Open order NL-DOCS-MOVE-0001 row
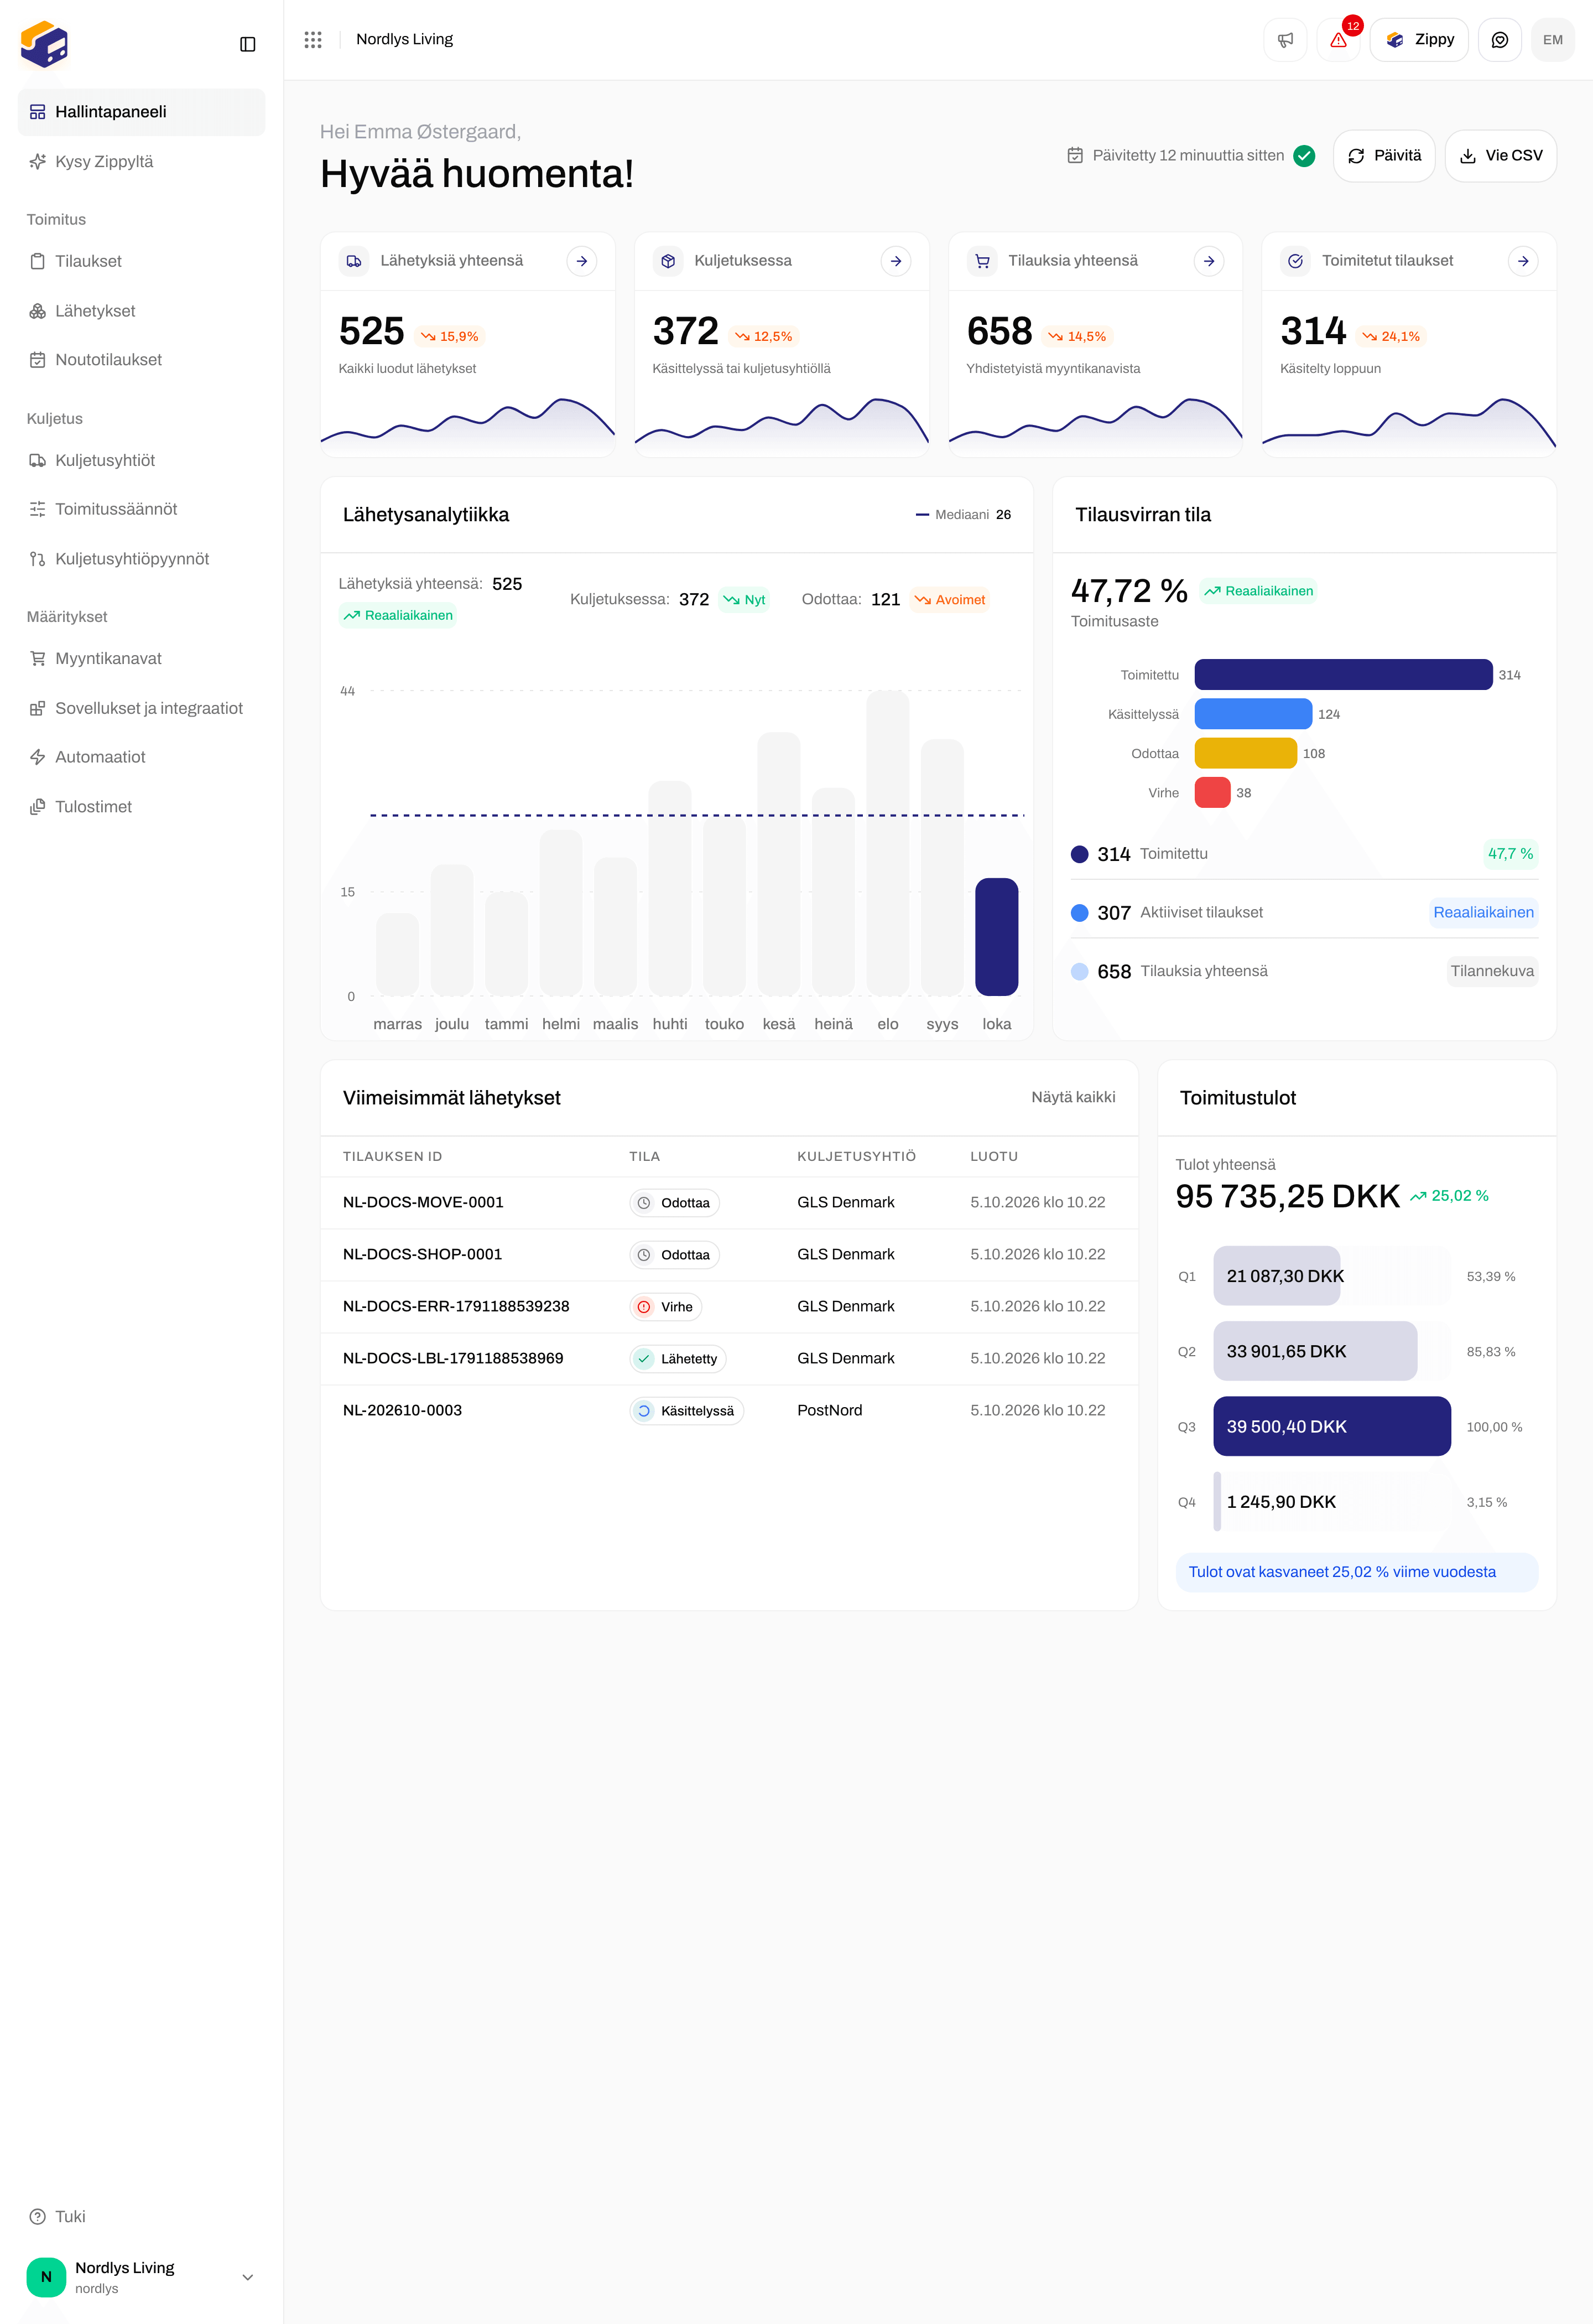Viewport: 1593px width, 2324px height. click(x=728, y=1203)
